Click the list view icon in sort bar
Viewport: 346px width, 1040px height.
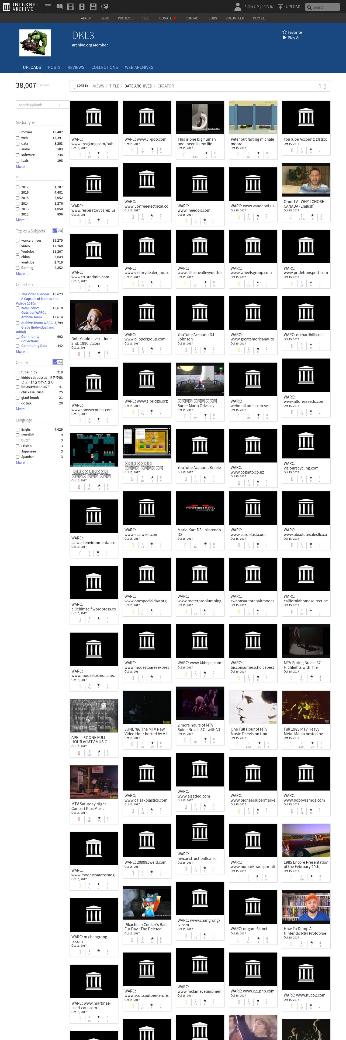325,86
